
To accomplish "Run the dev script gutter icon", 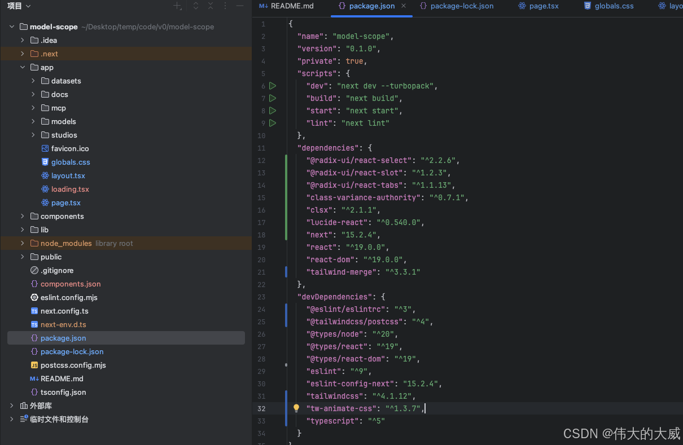I will pyautogui.click(x=273, y=86).
